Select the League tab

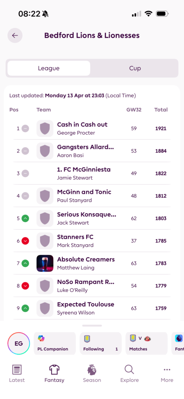[x=49, y=68]
